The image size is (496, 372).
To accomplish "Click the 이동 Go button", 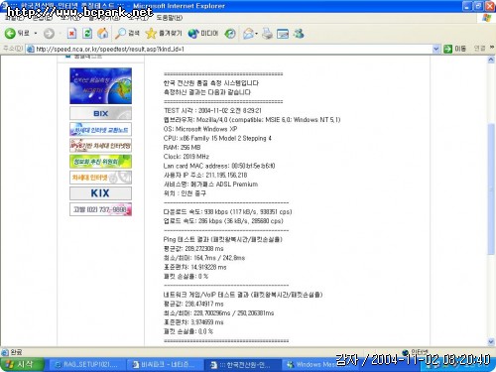I will 454,49.
